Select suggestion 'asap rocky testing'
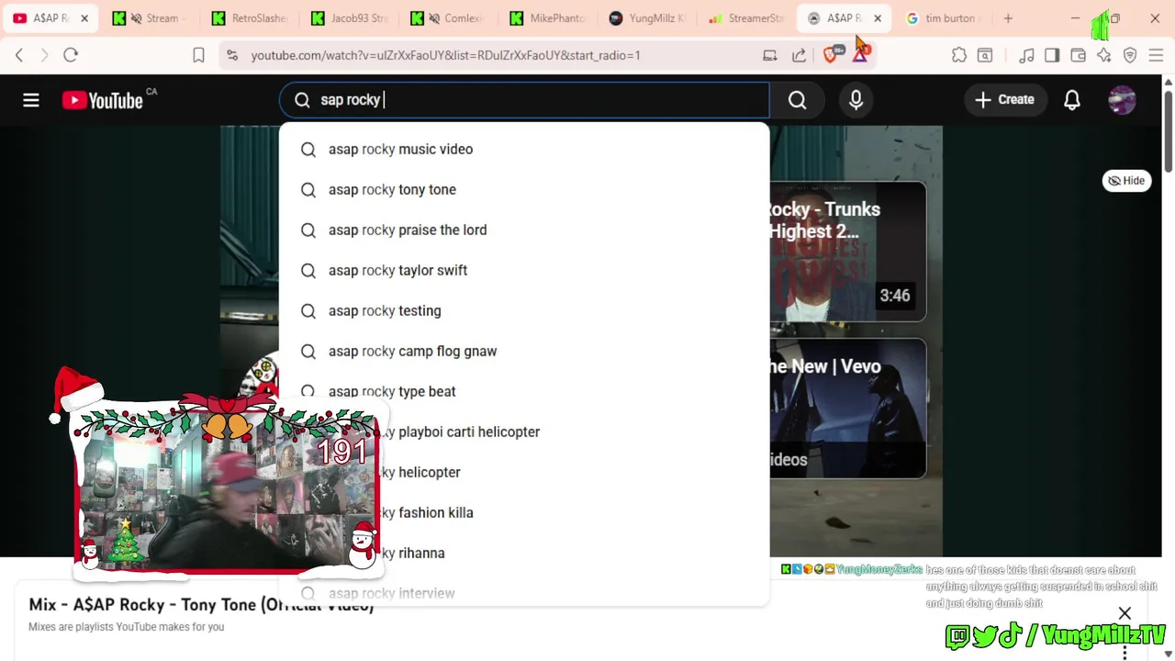 tap(524, 310)
